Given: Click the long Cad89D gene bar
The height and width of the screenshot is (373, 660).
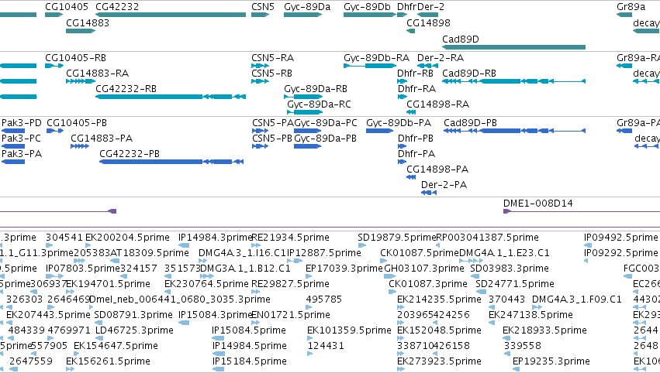Looking at the screenshot, I should coord(513,47).
